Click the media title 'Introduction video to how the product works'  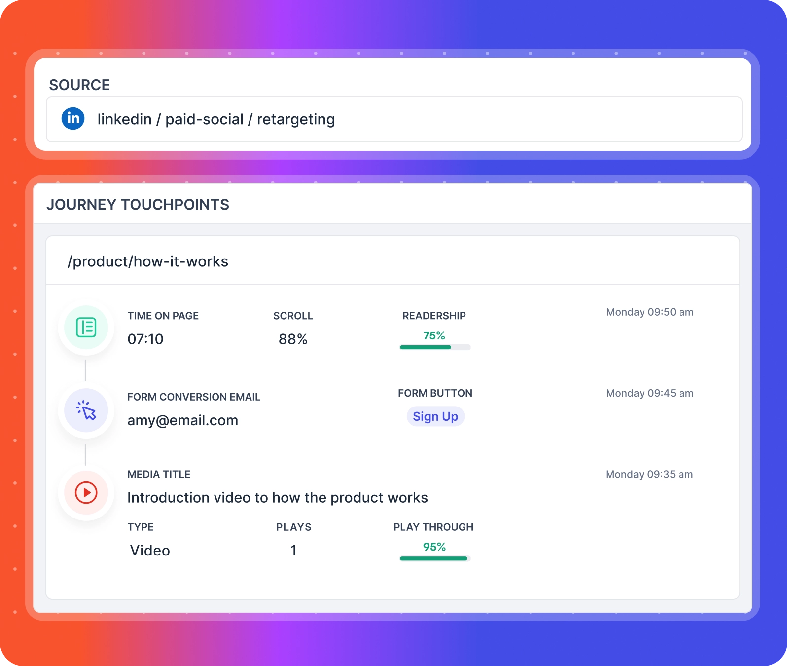278,497
